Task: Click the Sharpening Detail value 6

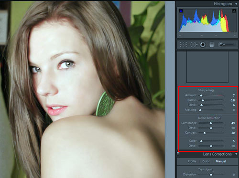Action: tap(234, 105)
